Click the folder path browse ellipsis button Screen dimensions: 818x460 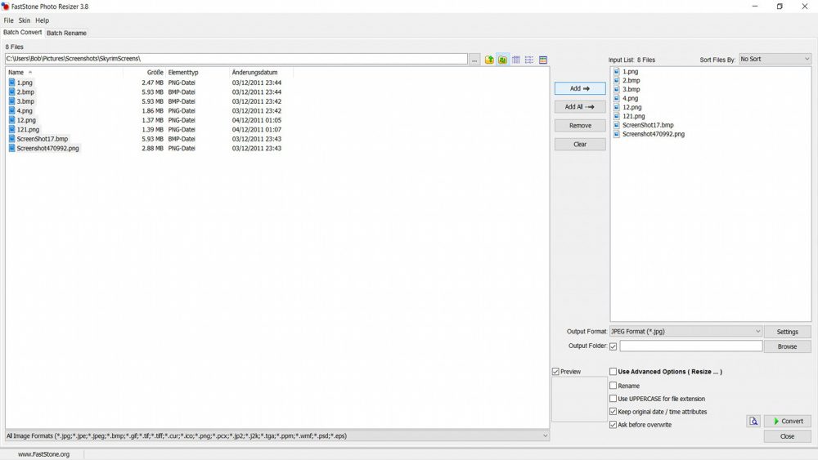click(x=474, y=60)
